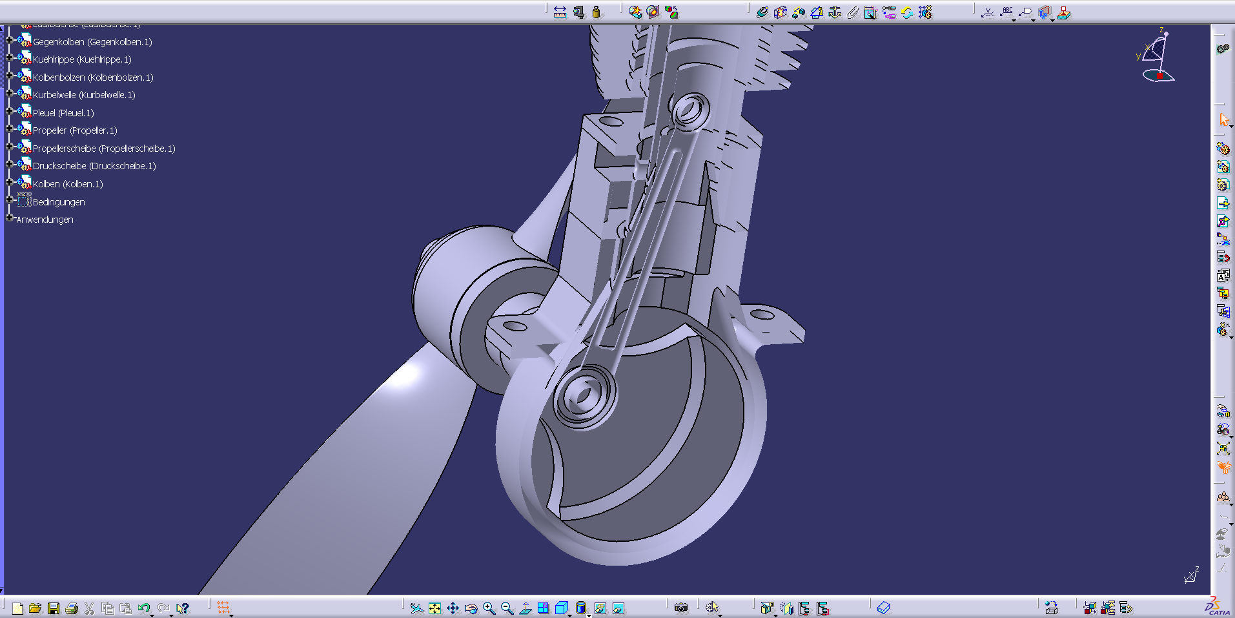Open Select tool dropdown in bottom toolbar
Screen dimensions: 1235x618
(x=720, y=615)
